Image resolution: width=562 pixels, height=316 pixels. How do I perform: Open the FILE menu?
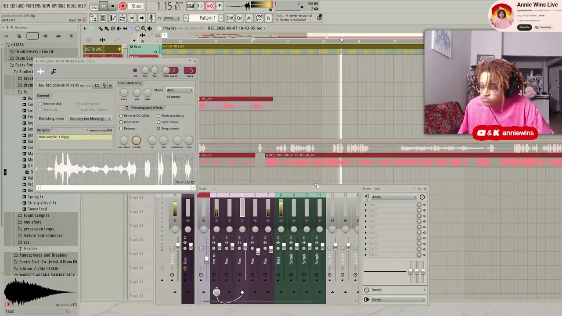[x=6, y=6]
